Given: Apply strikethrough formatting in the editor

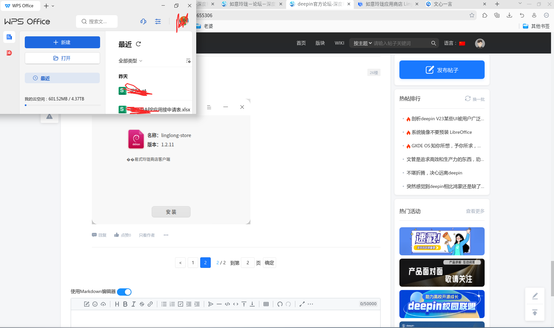Looking at the screenshot, I should click(x=142, y=304).
